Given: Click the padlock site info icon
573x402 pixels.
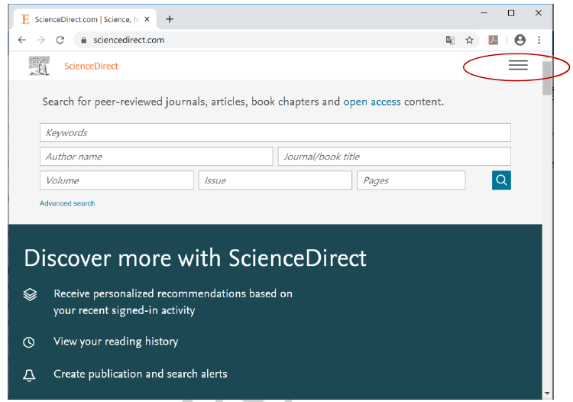Looking at the screenshot, I should coord(84,41).
